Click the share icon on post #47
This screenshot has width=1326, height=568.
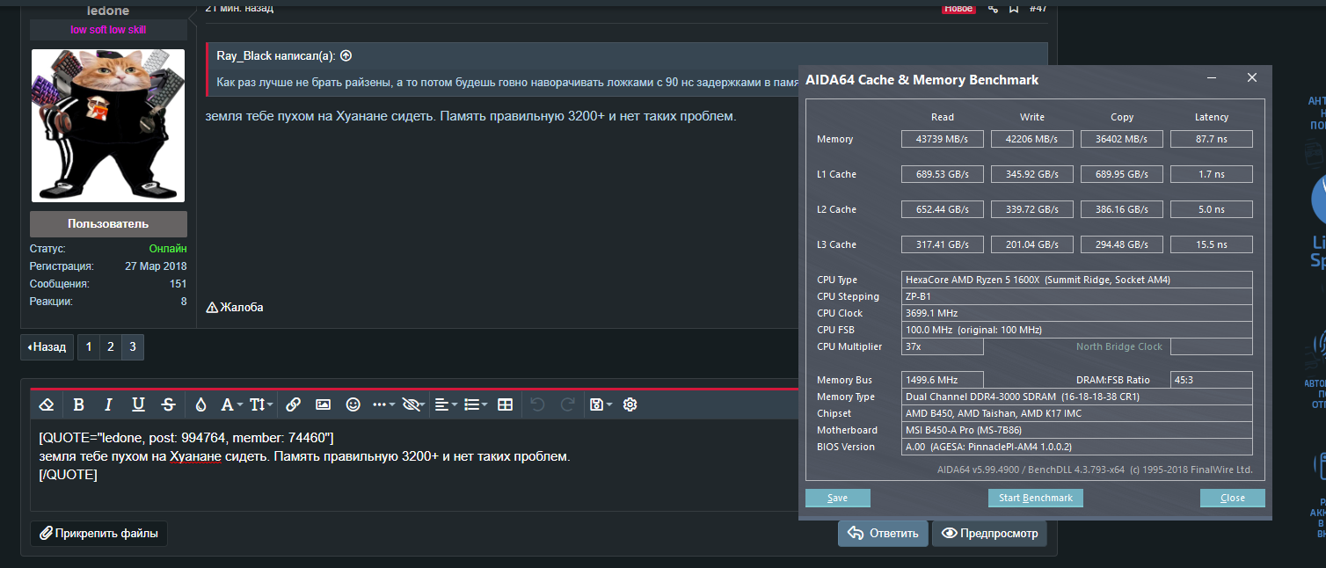click(993, 8)
